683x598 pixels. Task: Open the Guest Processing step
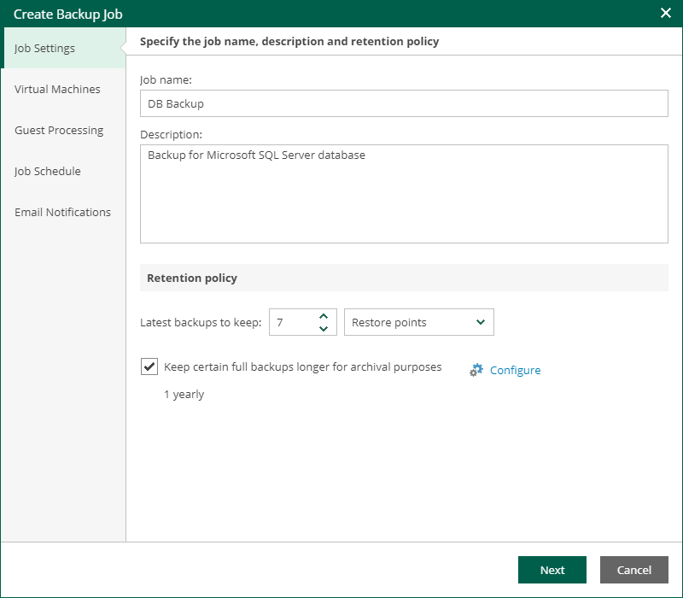click(59, 130)
